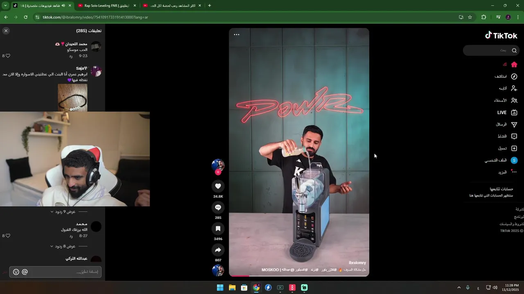
Task: Open site information icon in address bar
Action: tap(37, 17)
